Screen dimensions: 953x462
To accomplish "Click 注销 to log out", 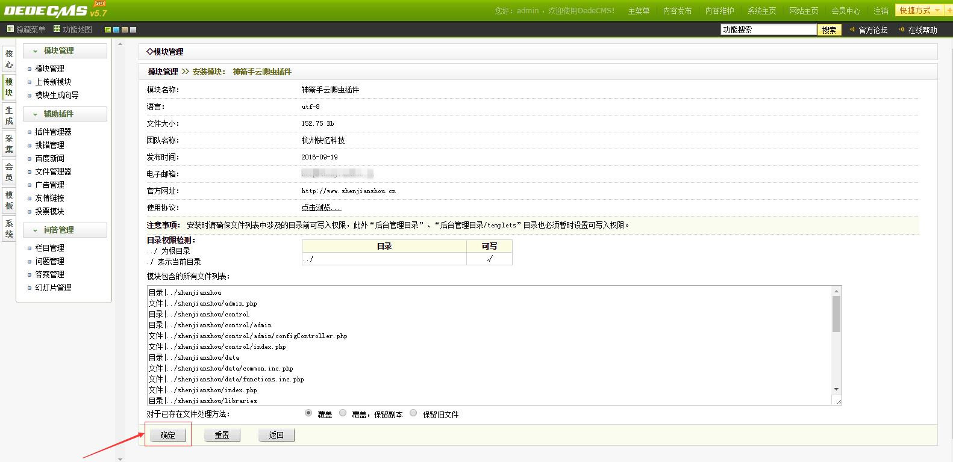I will coord(881,11).
